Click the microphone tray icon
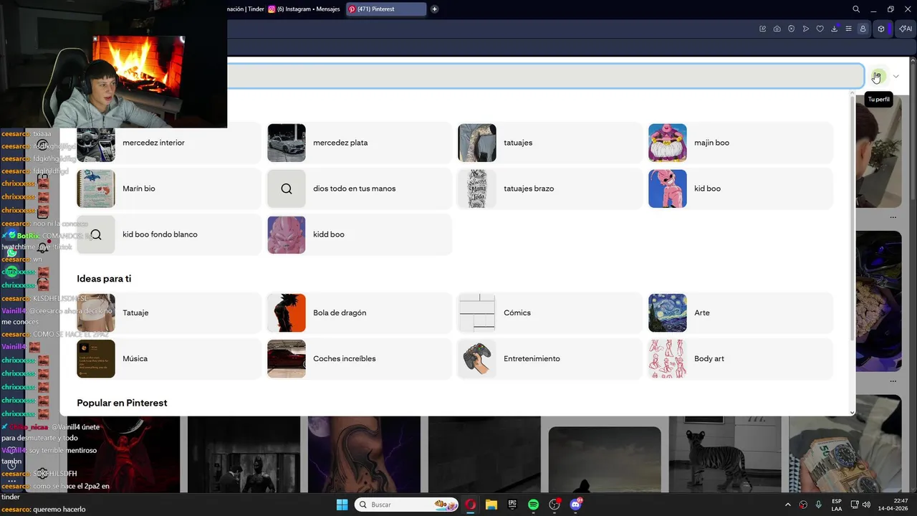Viewport: 917px width, 516px height. point(819,505)
